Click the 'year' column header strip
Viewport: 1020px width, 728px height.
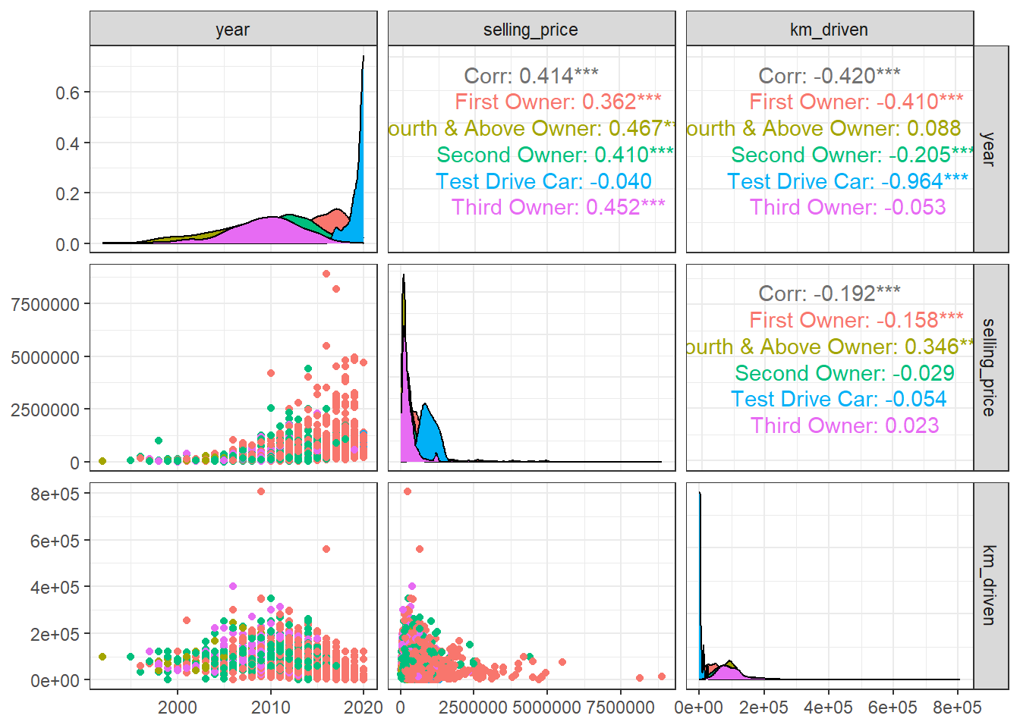point(233,30)
